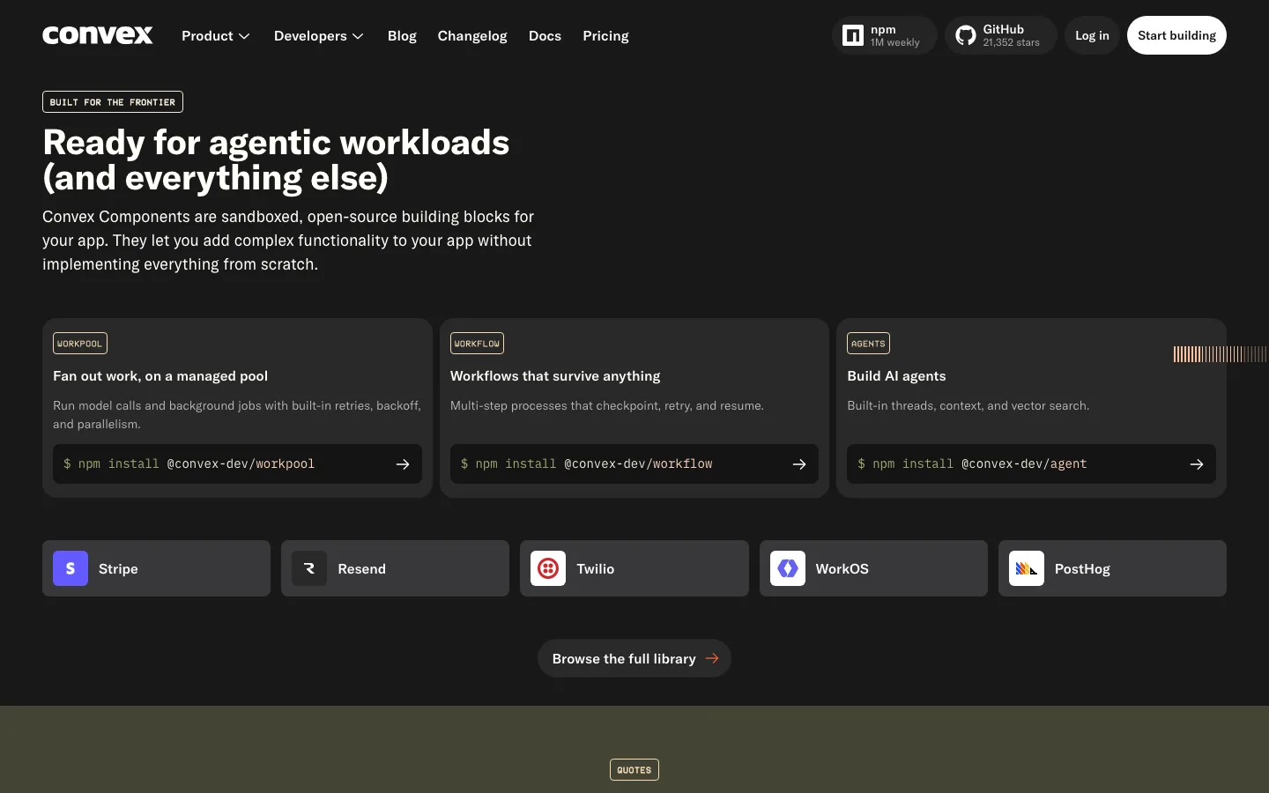Screen dimensions: 1269x793
Task: Click the Resend logo icon
Action: point(309,568)
